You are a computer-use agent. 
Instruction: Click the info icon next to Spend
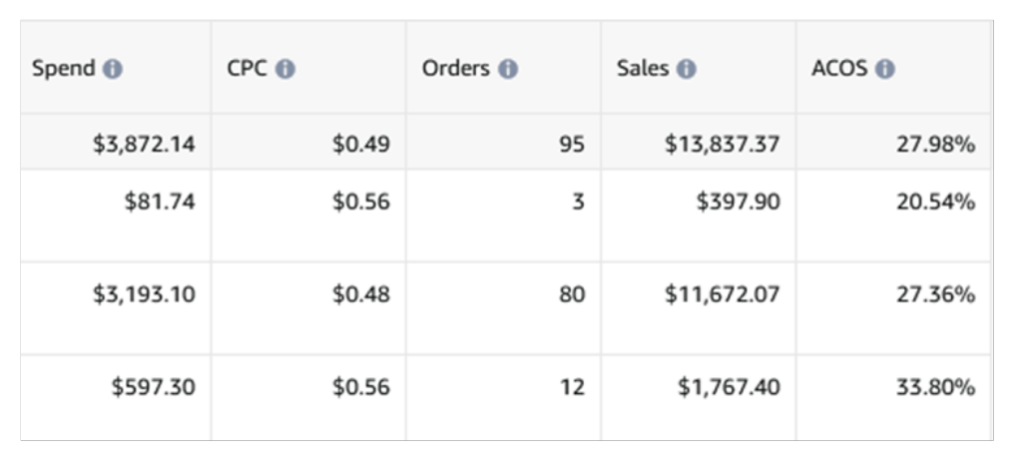click(113, 69)
